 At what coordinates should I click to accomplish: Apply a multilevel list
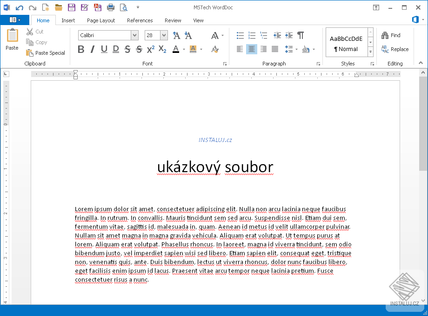click(263, 35)
